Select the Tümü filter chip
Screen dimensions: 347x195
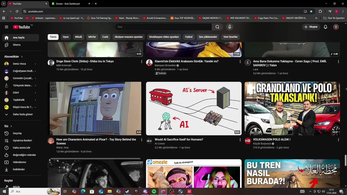pos(53,37)
